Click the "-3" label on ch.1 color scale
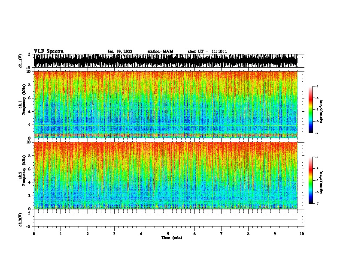The height and width of the screenshot is (262, 340). point(316,86)
